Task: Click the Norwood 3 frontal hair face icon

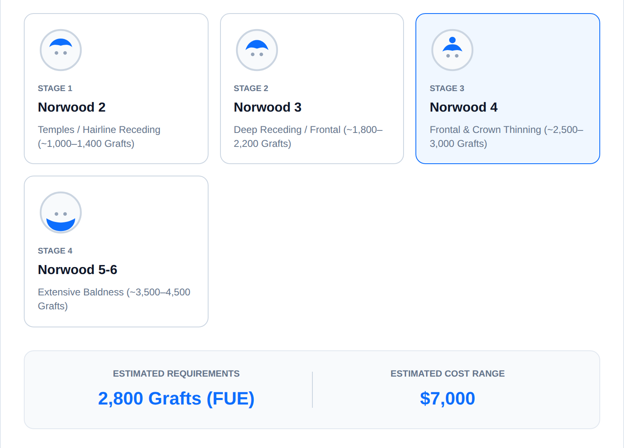Action: pyautogui.click(x=257, y=50)
